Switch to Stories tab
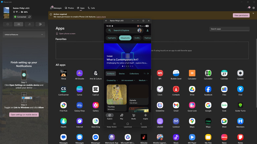 (122, 74)
